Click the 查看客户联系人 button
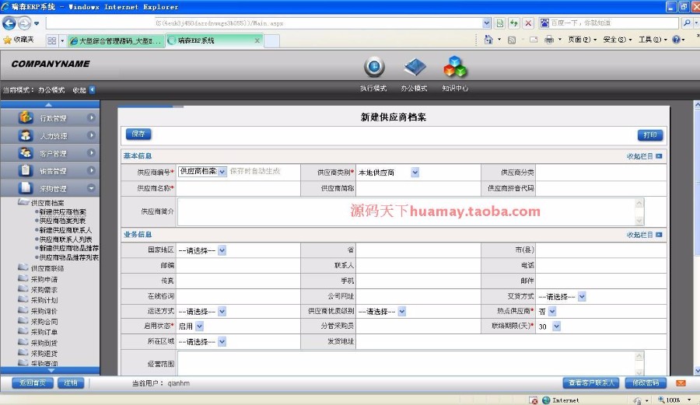The image size is (700, 405). pyautogui.click(x=591, y=382)
